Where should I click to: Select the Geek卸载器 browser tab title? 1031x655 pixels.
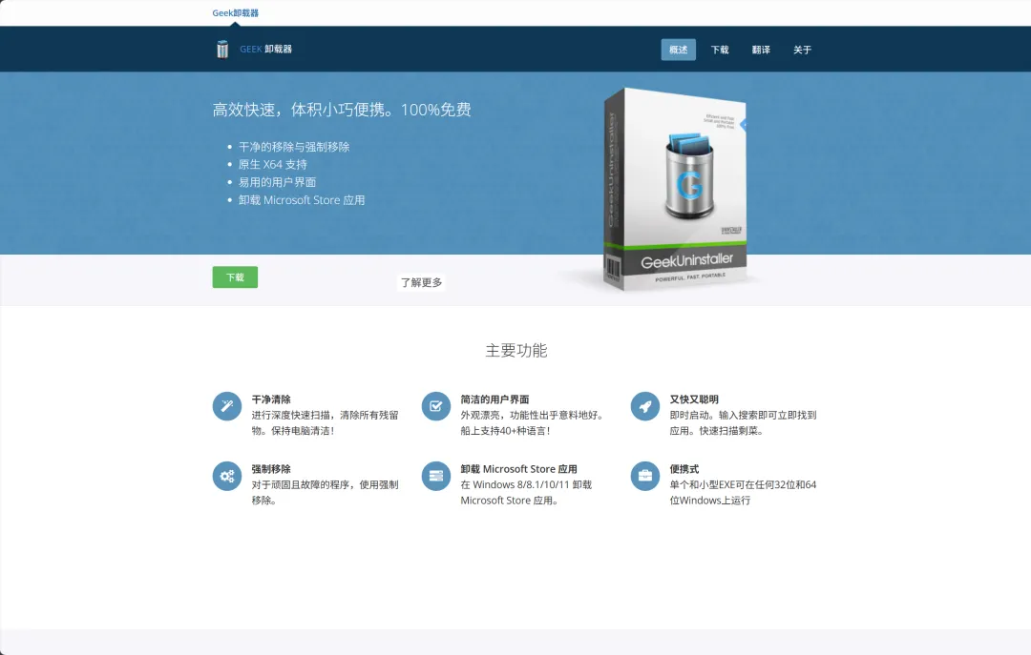tap(236, 13)
